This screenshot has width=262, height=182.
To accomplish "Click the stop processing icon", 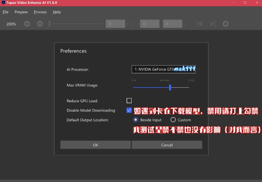I will point(225,24).
